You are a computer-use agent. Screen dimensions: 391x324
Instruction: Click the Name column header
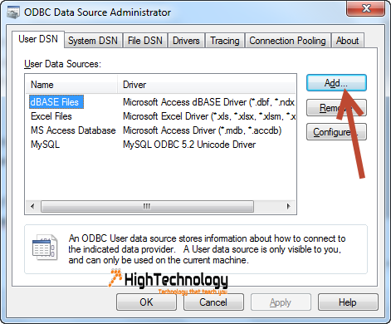point(71,85)
